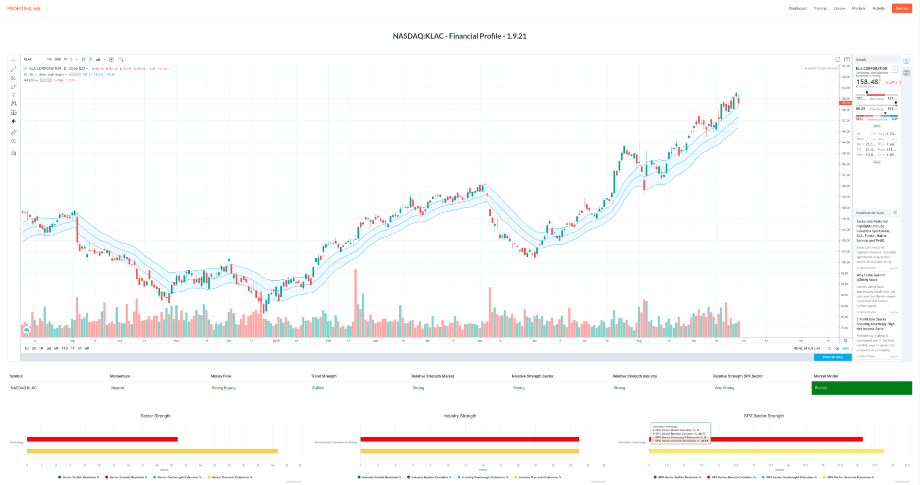
Task: Select the 1h interval
Action: [x=66, y=59]
